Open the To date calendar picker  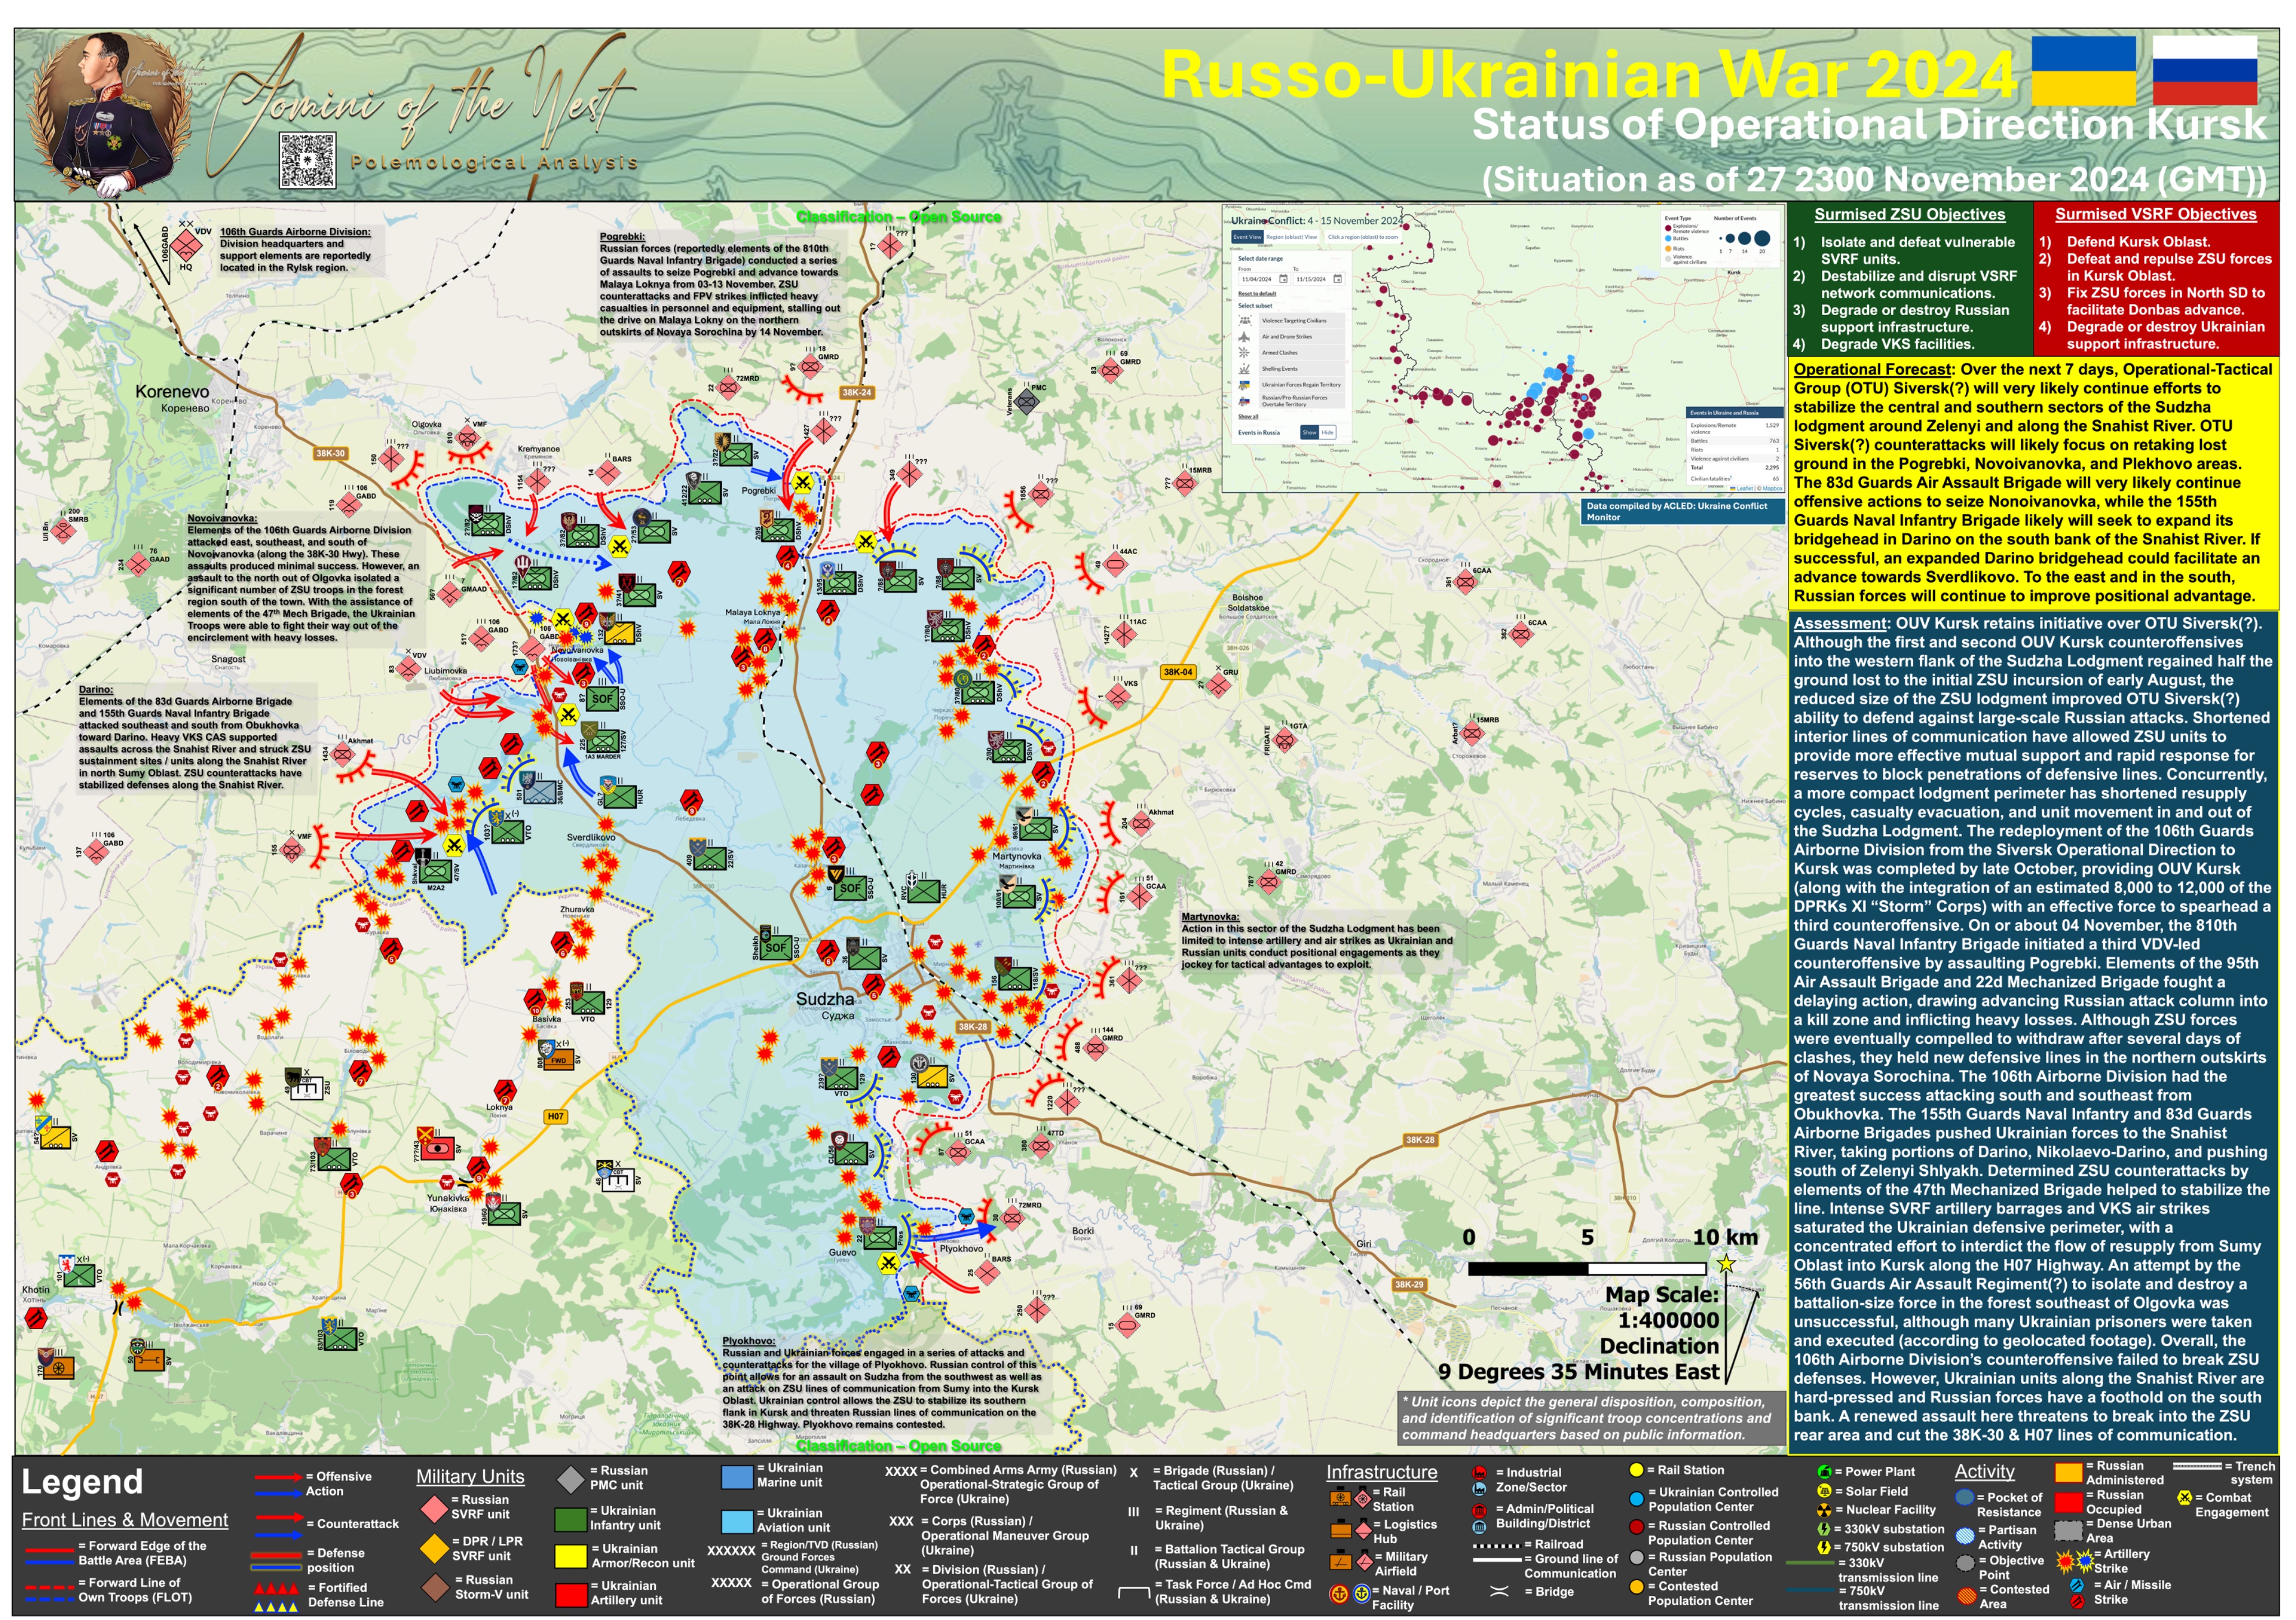click(1338, 279)
